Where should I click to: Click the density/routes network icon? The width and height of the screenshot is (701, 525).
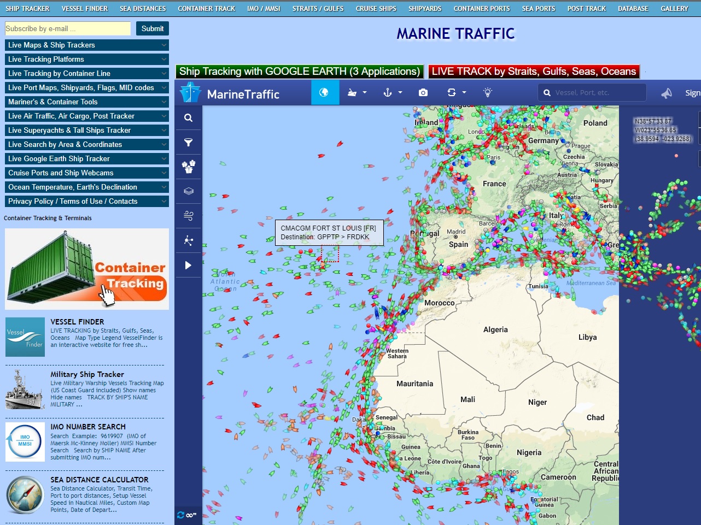coord(188,240)
